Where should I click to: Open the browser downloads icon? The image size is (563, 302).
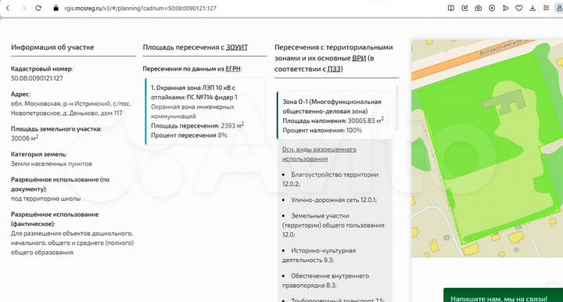tap(533, 8)
